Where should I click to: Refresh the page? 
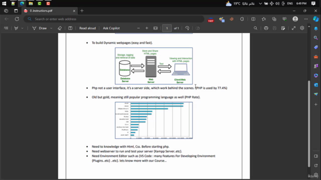point(17,19)
